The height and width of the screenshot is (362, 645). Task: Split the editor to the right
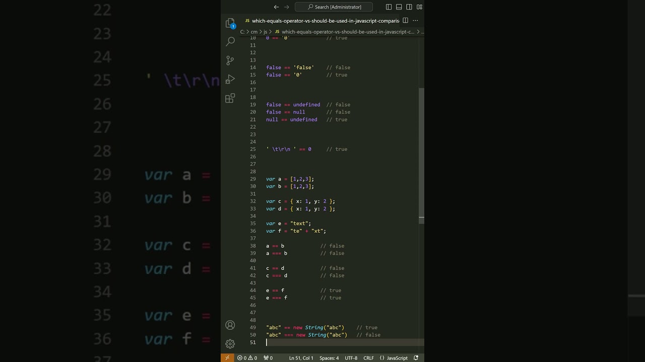pos(405,21)
